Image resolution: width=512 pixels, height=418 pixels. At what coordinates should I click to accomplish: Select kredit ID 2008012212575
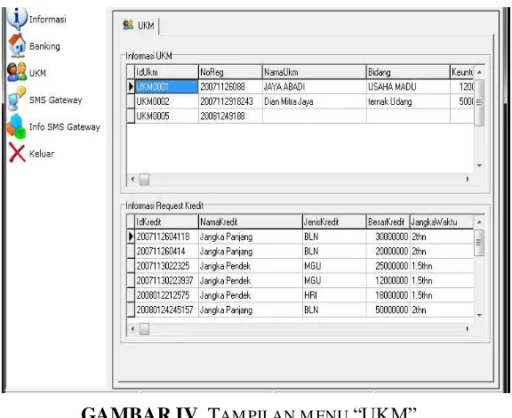pyautogui.click(x=166, y=295)
